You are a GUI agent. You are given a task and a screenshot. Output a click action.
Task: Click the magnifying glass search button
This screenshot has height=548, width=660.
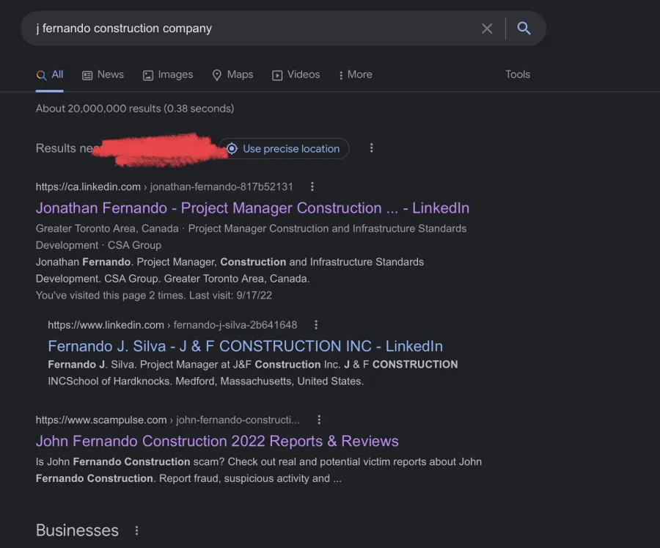pos(524,28)
